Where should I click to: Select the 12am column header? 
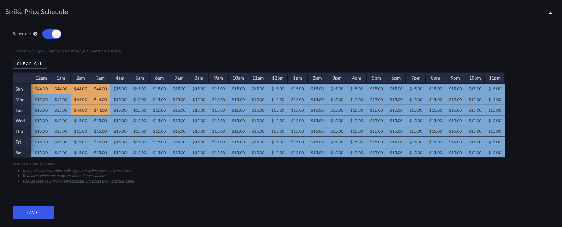tap(41, 78)
